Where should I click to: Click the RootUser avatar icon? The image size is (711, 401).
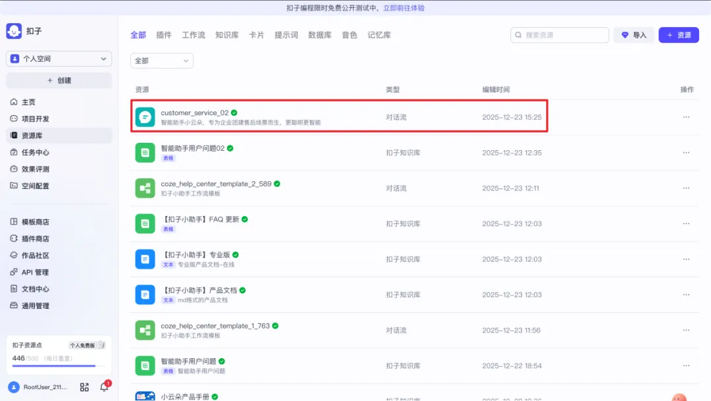(x=14, y=387)
